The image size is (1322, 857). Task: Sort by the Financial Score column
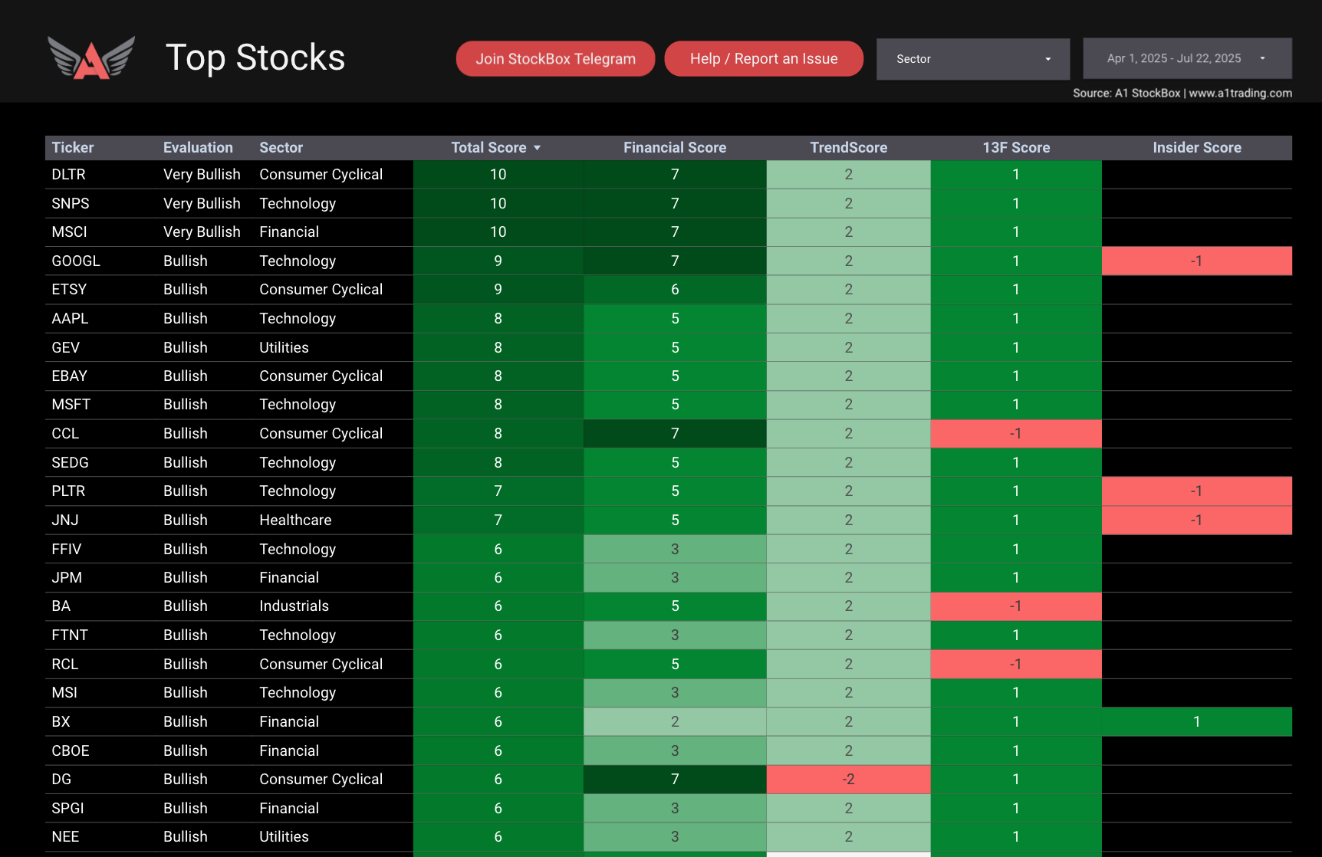(675, 147)
